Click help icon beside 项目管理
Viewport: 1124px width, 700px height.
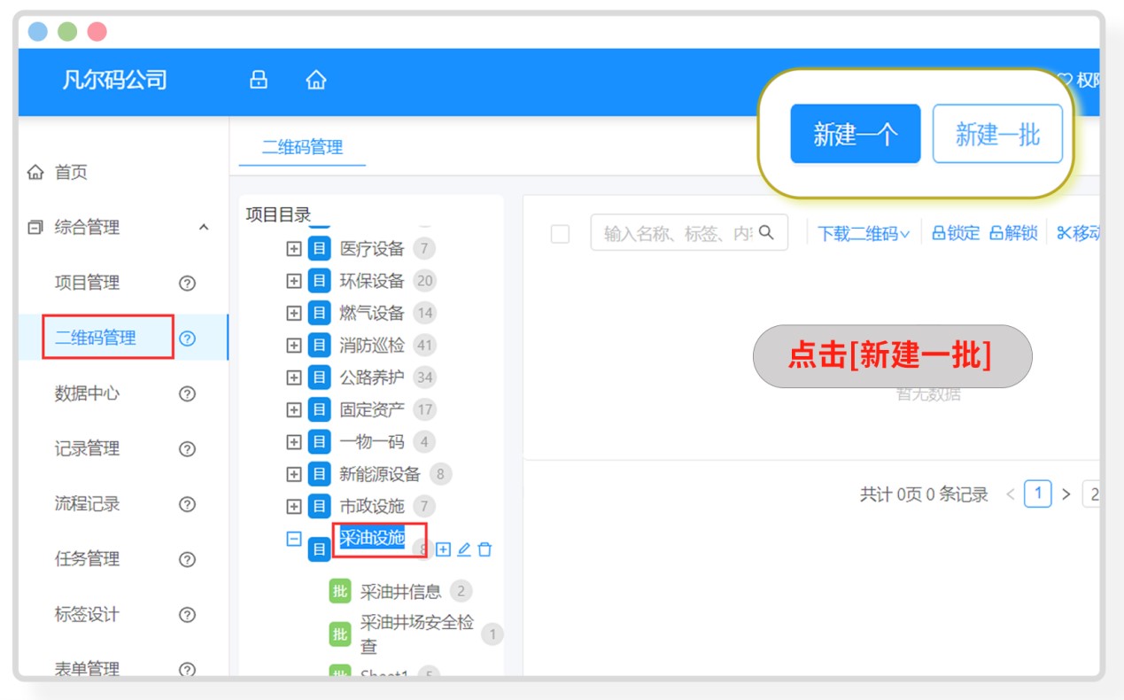(187, 284)
